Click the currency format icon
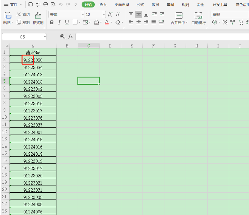The image size is (249, 215). pos(214,22)
